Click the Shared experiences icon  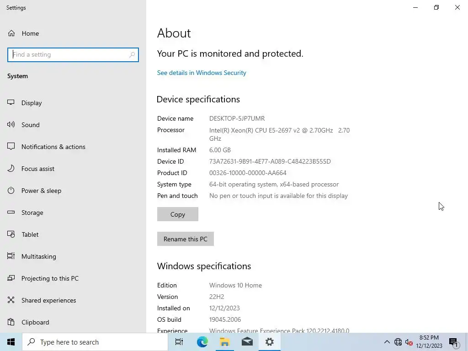click(11, 300)
